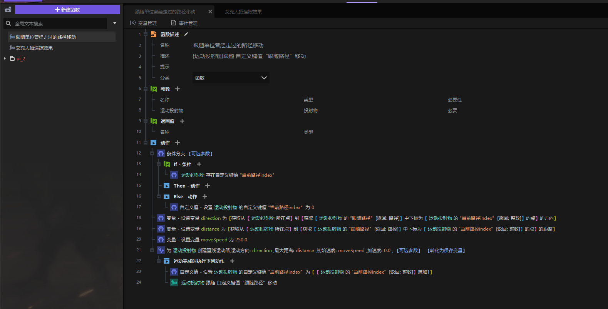Click the blue 动作 play icon
608x309 pixels.
coord(154,143)
